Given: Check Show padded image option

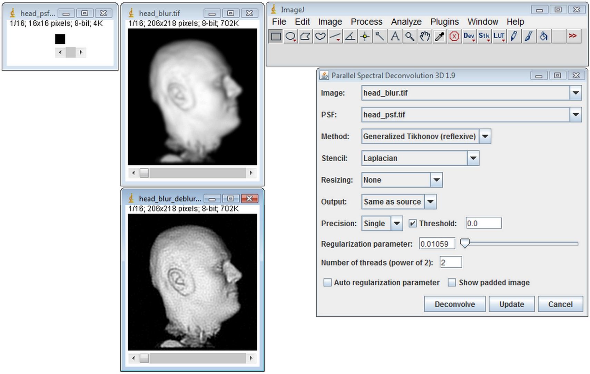Looking at the screenshot, I should (x=452, y=283).
